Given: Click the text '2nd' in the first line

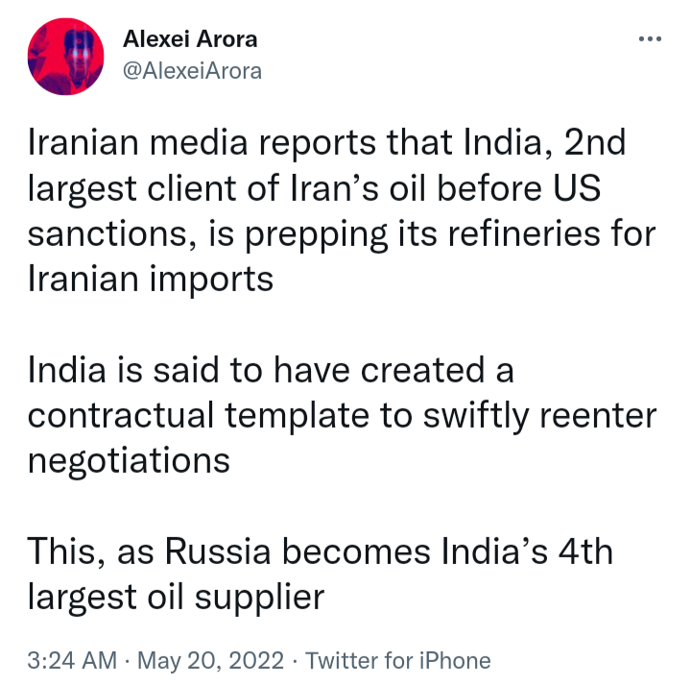Looking at the screenshot, I should (595, 142).
